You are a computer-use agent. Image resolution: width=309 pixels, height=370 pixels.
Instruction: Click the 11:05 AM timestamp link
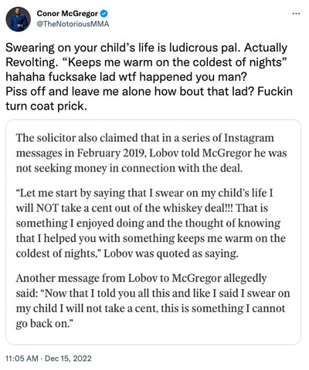pyautogui.click(x=22, y=358)
